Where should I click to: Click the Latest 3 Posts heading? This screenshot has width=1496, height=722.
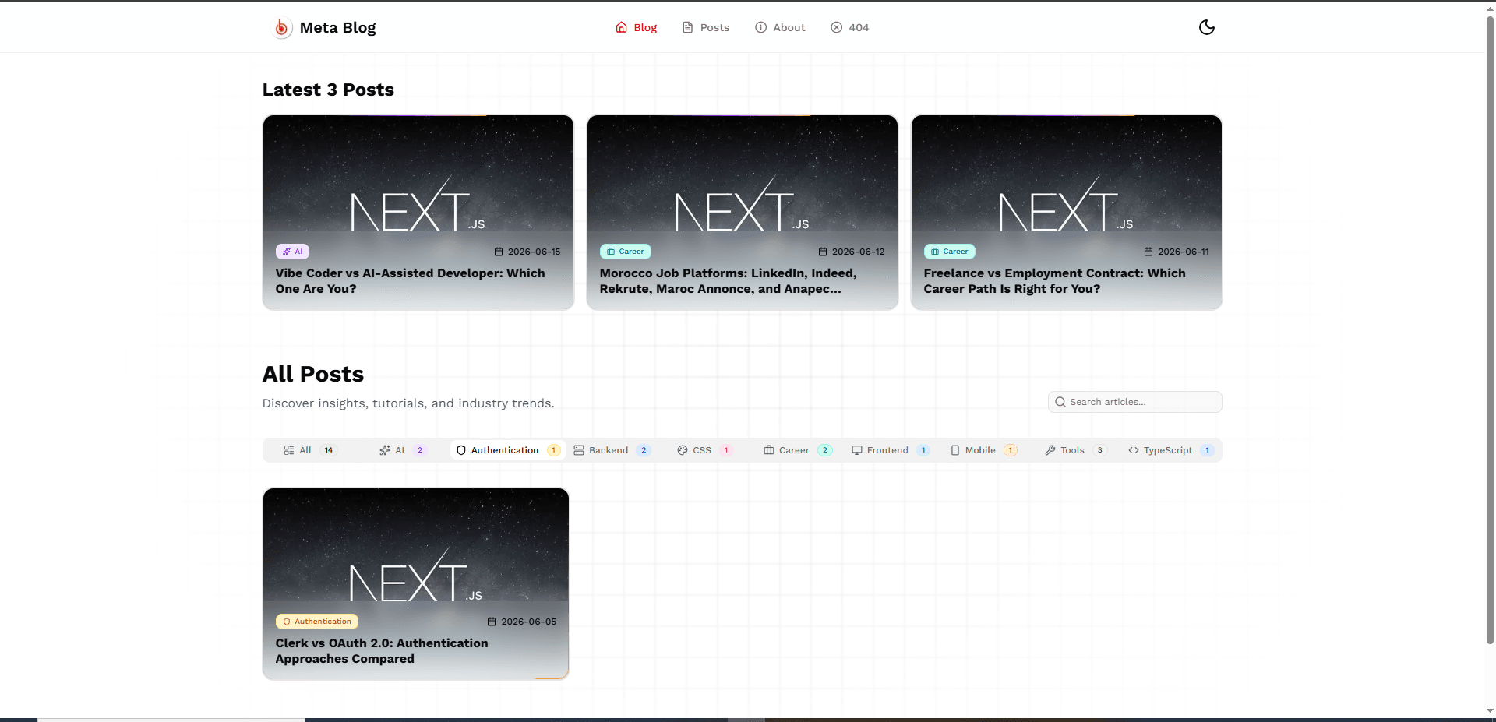coord(328,90)
